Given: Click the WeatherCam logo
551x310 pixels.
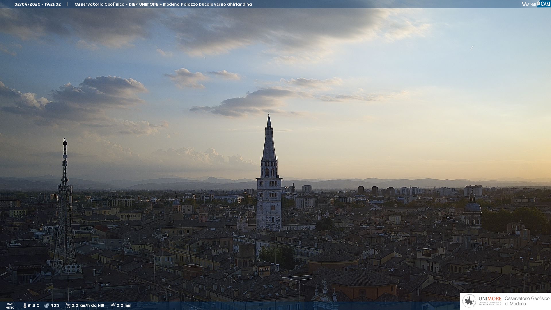Looking at the screenshot, I should click(x=536, y=4).
